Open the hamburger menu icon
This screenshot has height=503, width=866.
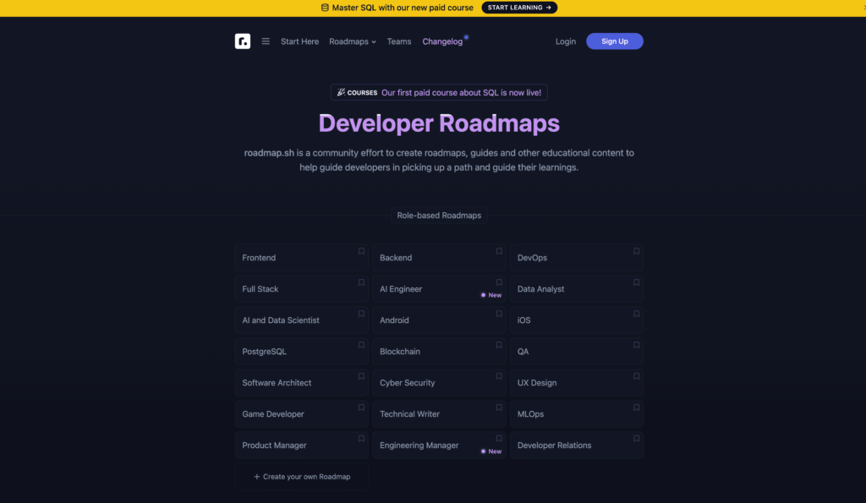(266, 41)
